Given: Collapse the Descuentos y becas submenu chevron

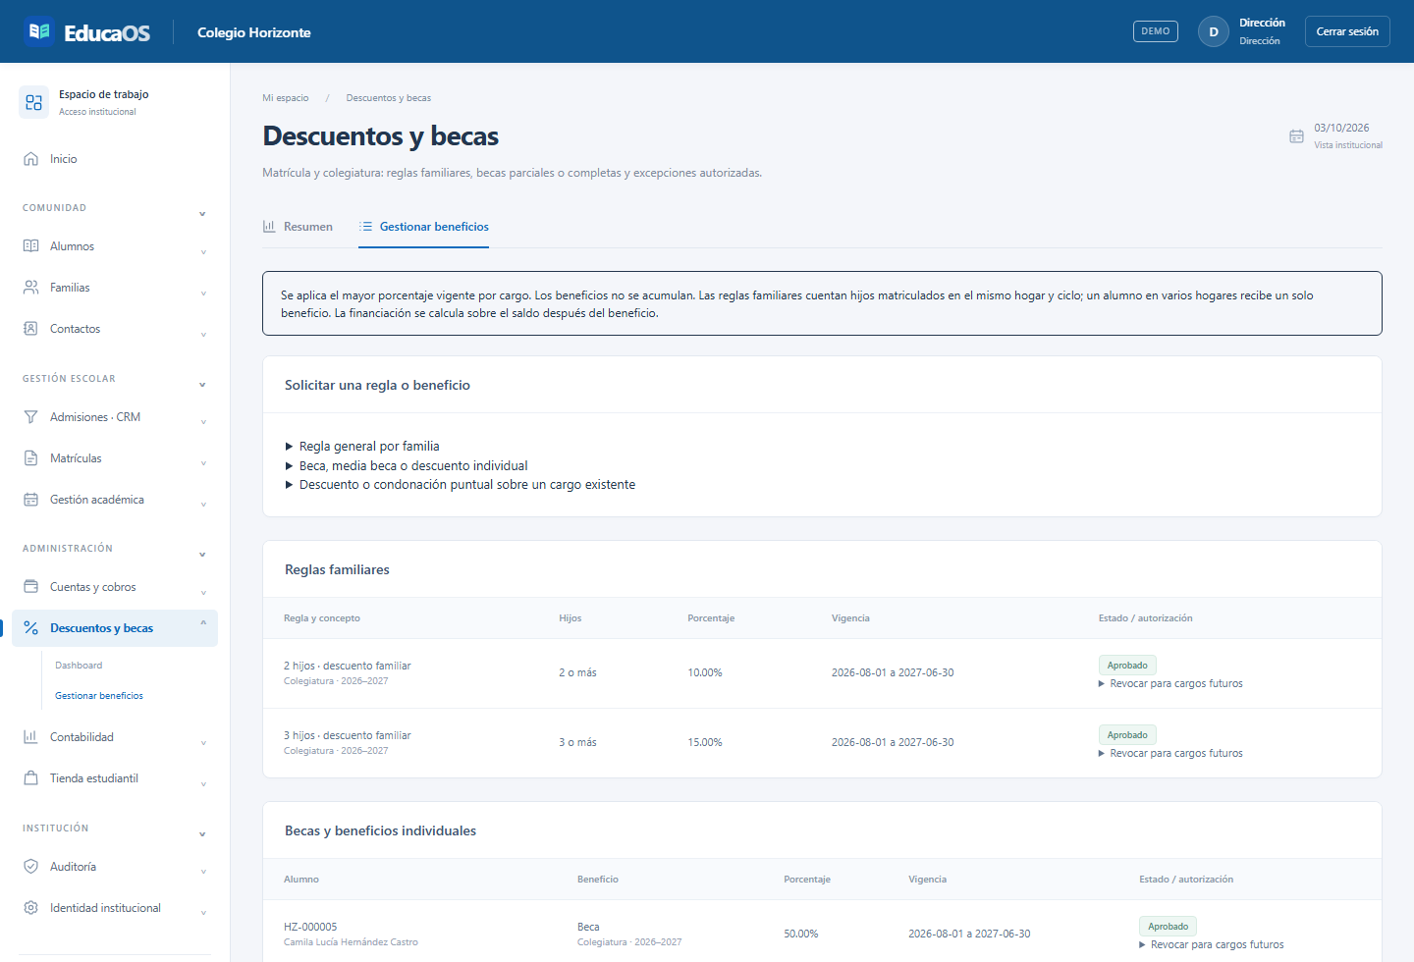Looking at the screenshot, I should click(203, 622).
